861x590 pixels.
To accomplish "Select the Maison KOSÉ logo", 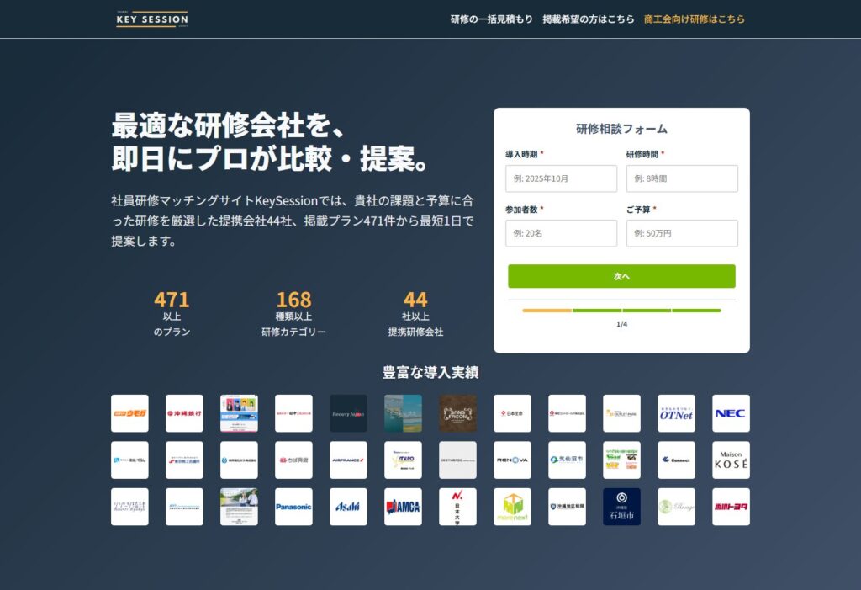I will 730,460.
